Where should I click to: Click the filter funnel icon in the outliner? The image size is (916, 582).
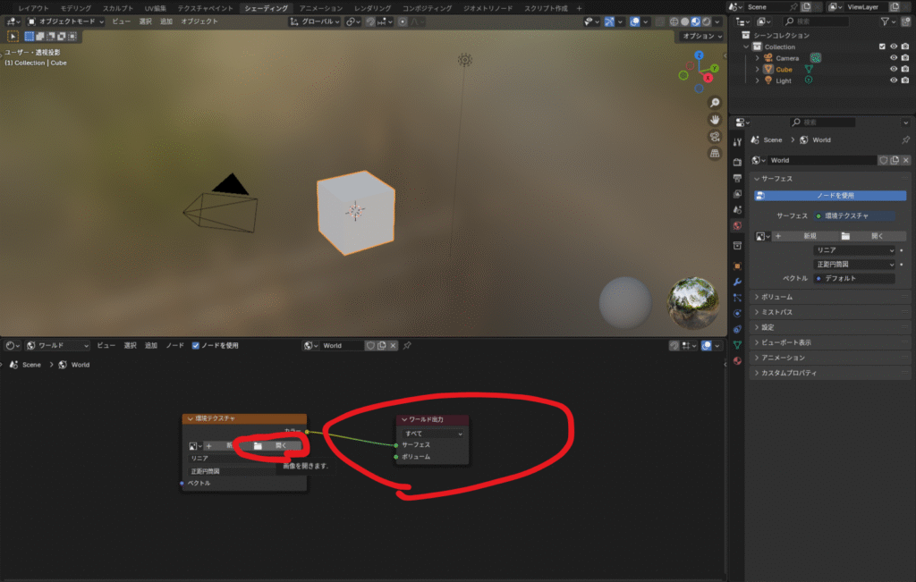[885, 21]
